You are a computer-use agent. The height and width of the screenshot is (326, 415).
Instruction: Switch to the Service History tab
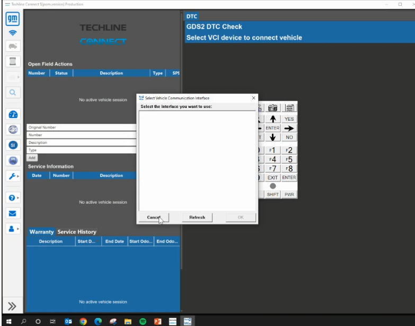coord(77,232)
